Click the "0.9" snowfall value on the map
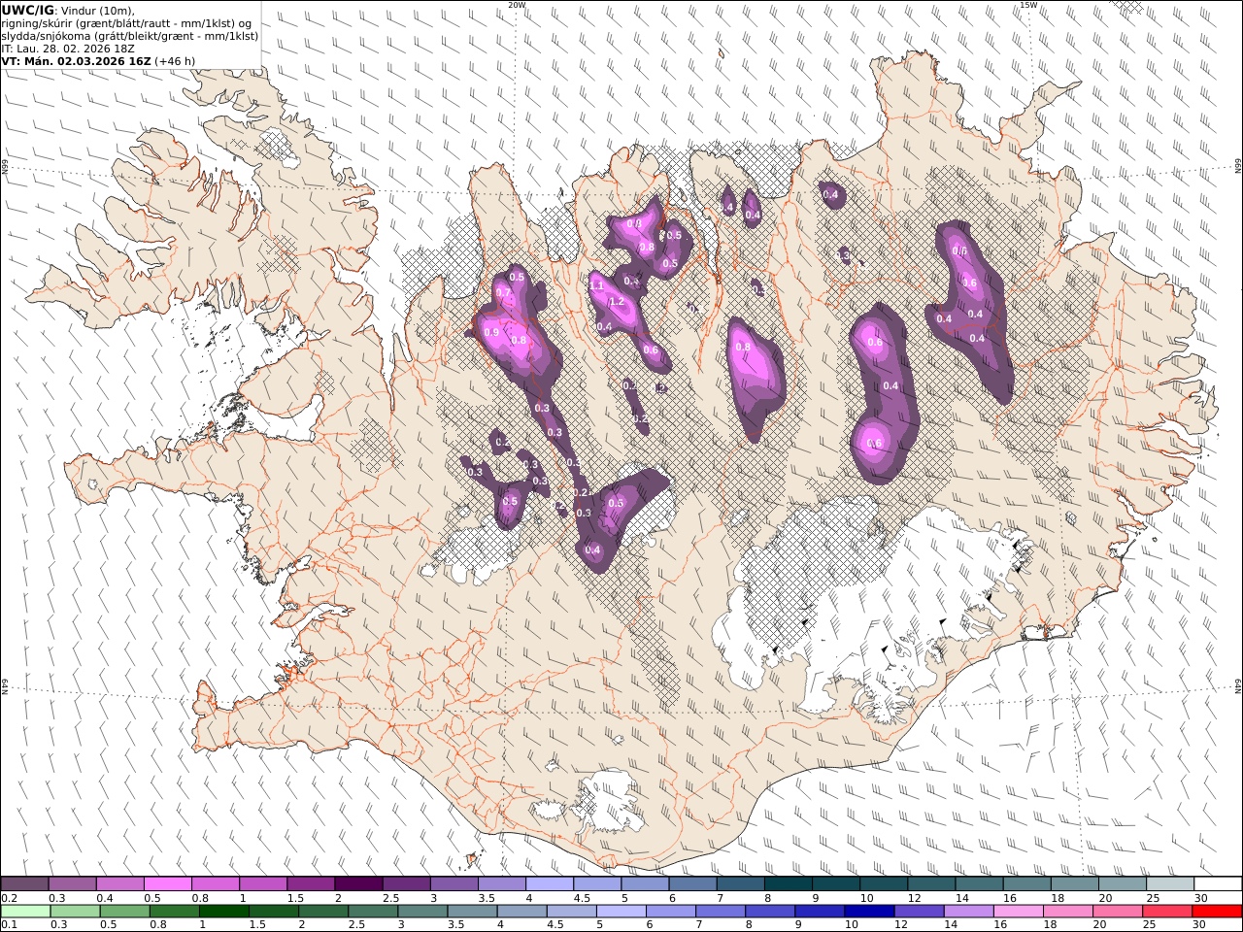 (x=491, y=333)
